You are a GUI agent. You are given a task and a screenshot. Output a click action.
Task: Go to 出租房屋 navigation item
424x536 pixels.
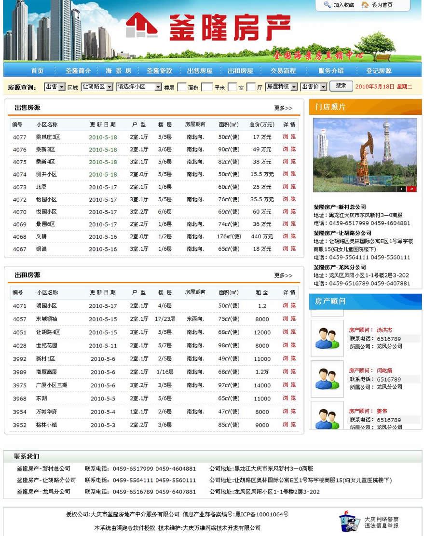coord(240,70)
